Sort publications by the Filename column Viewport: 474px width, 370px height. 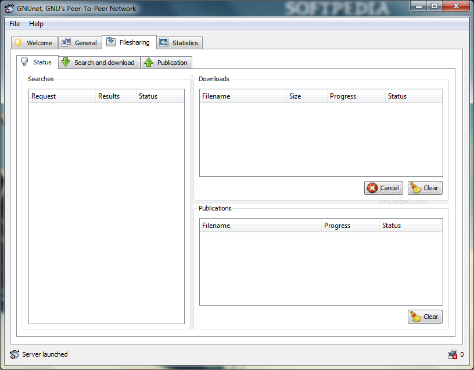tap(260, 226)
